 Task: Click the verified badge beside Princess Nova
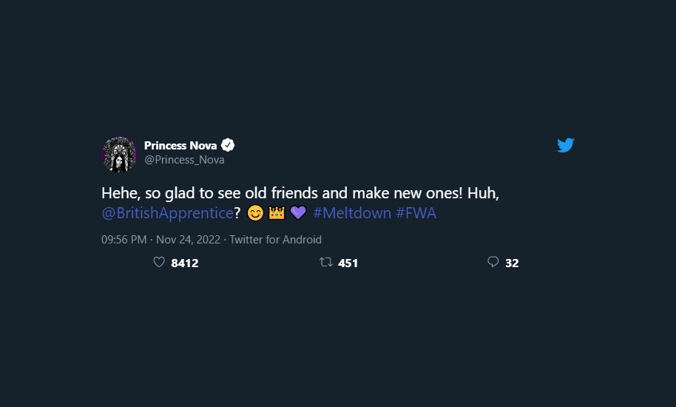coord(229,145)
